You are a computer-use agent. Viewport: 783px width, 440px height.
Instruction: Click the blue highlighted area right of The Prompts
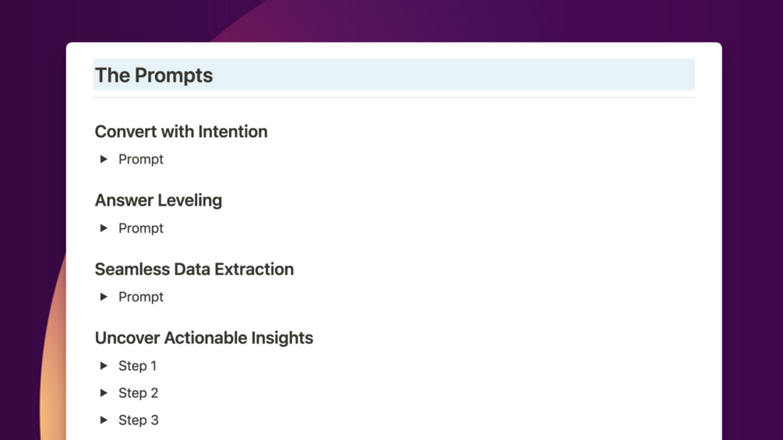click(x=467, y=75)
